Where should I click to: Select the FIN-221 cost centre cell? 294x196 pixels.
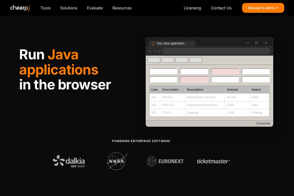(173, 97)
